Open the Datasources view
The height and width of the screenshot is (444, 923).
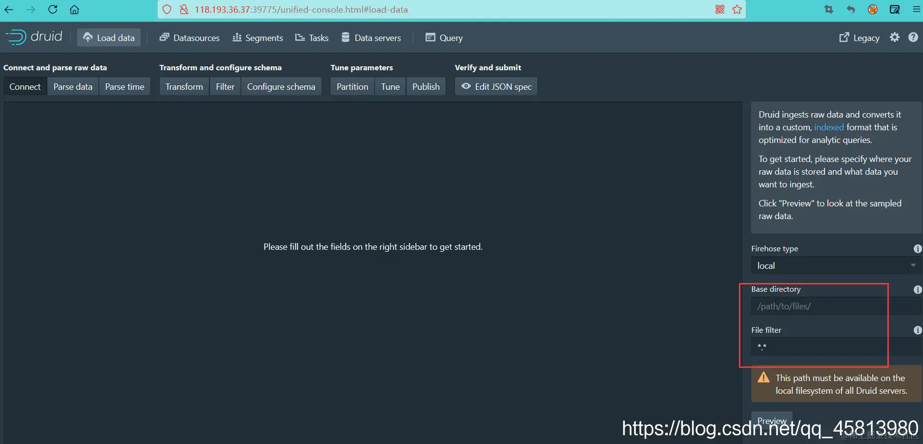click(189, 38)
